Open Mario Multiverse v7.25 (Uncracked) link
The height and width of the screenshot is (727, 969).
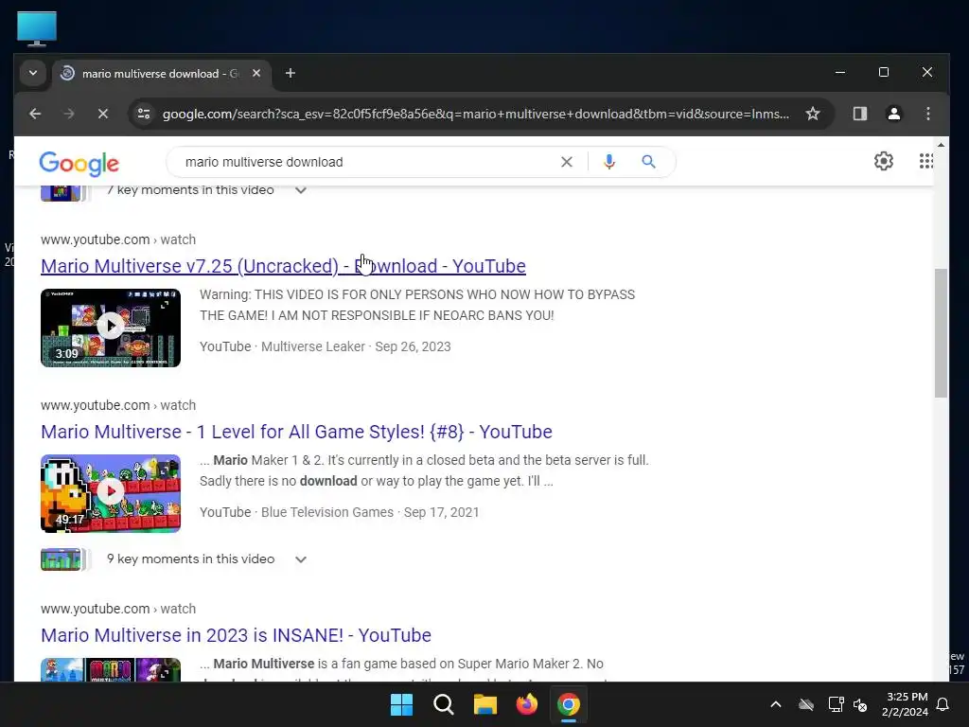coord(283,266)
